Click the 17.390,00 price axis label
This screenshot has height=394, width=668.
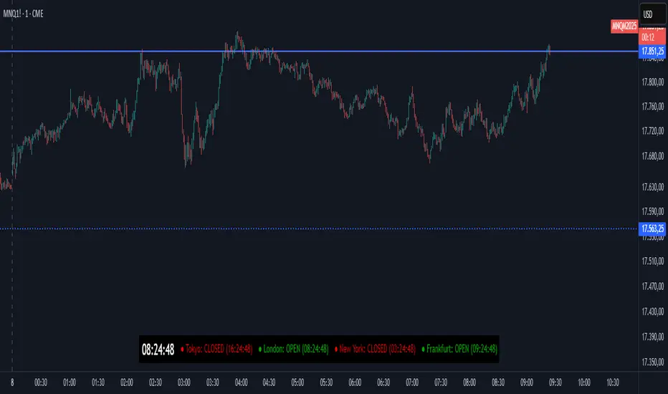coord(653,337)
